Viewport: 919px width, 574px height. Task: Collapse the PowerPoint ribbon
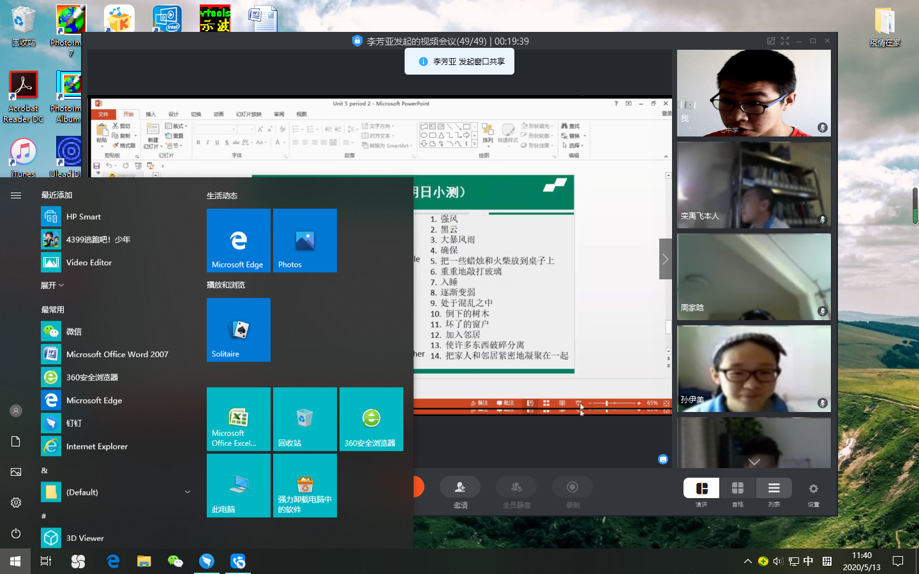(x=666, y=156)
